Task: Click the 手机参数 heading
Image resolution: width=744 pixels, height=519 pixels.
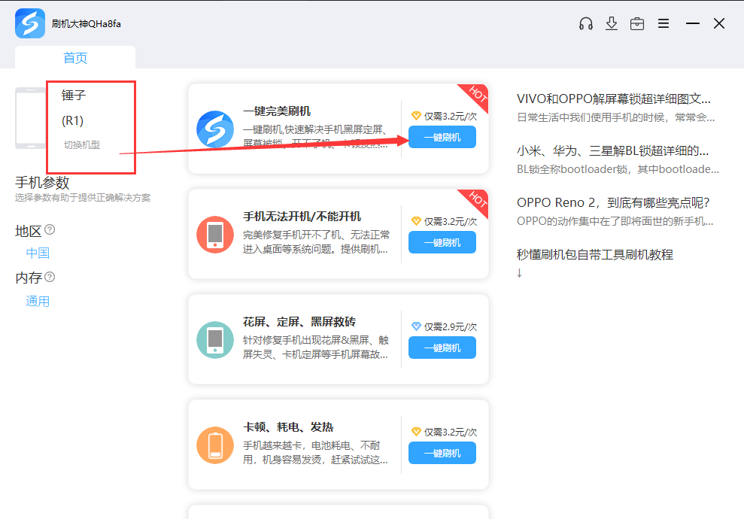Action: click(42, 183)
